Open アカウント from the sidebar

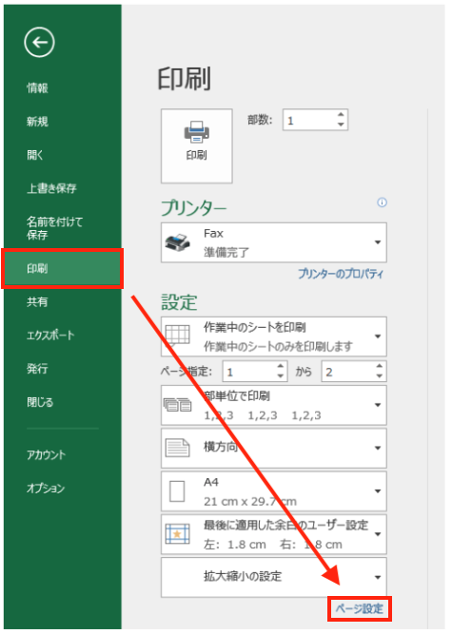(x=46, y=455)
